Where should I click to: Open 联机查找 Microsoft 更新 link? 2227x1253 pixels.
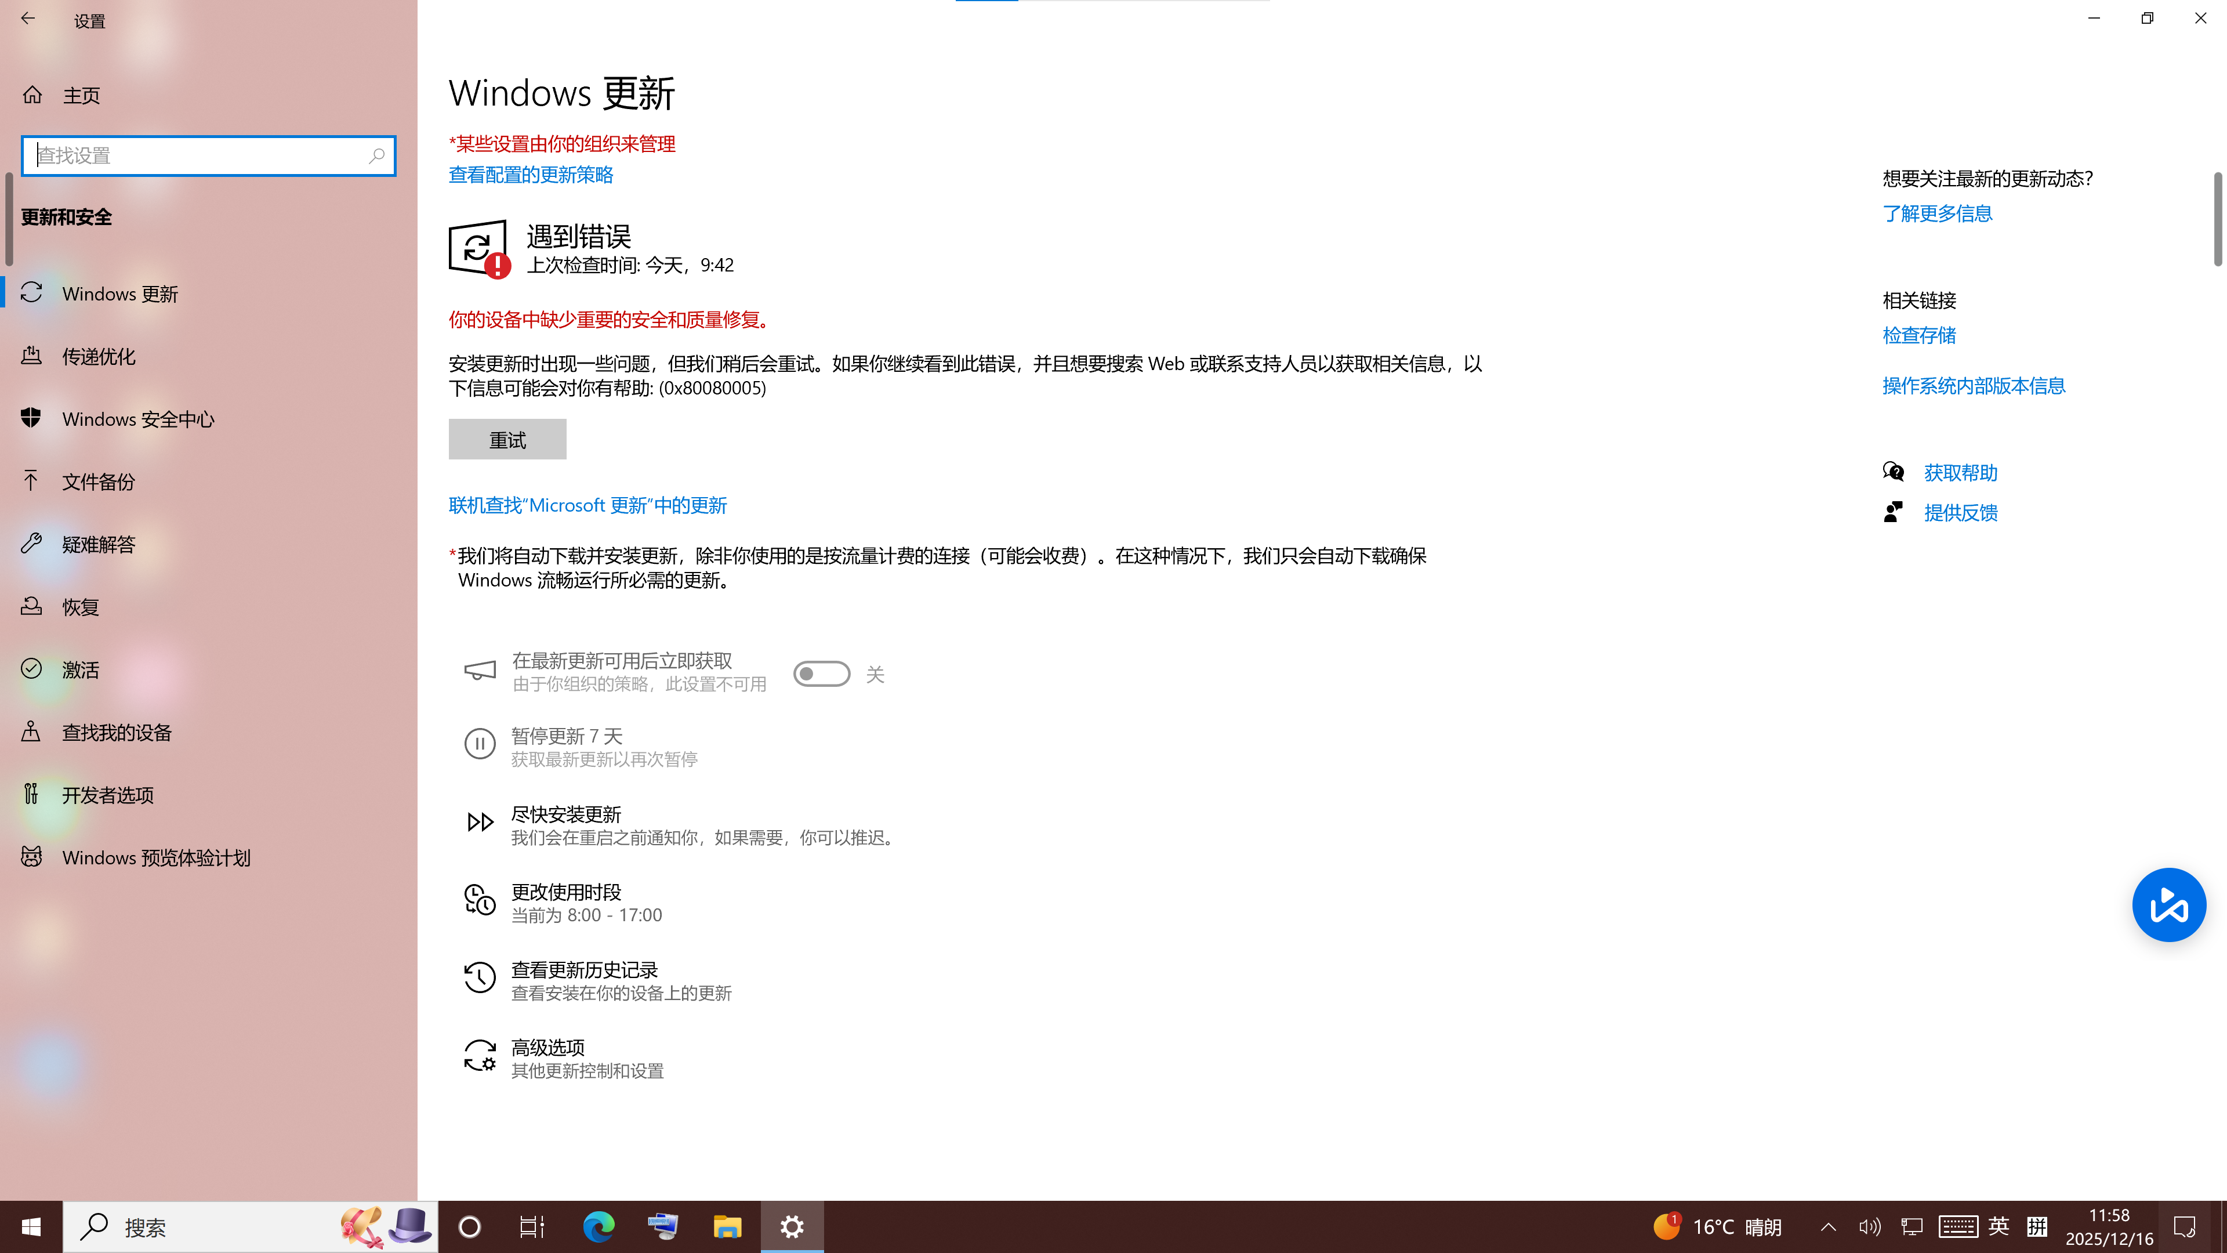[x=588, y=505]
